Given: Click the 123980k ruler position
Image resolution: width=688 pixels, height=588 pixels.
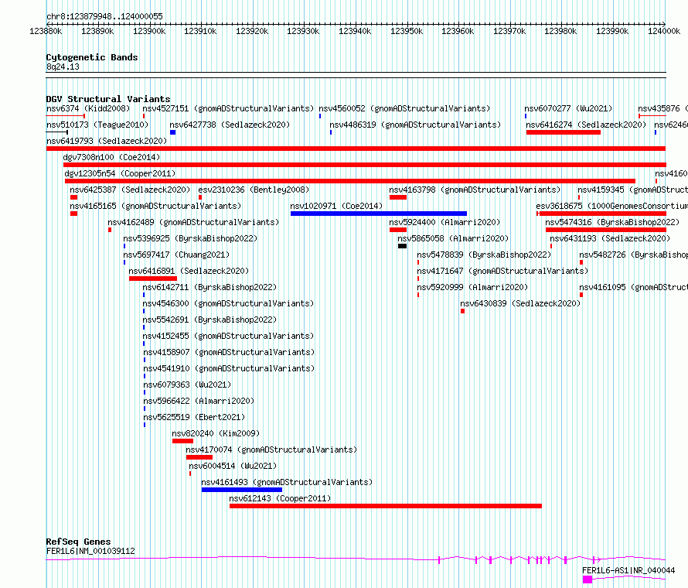Looking at the screenshot, I should 560,31.
